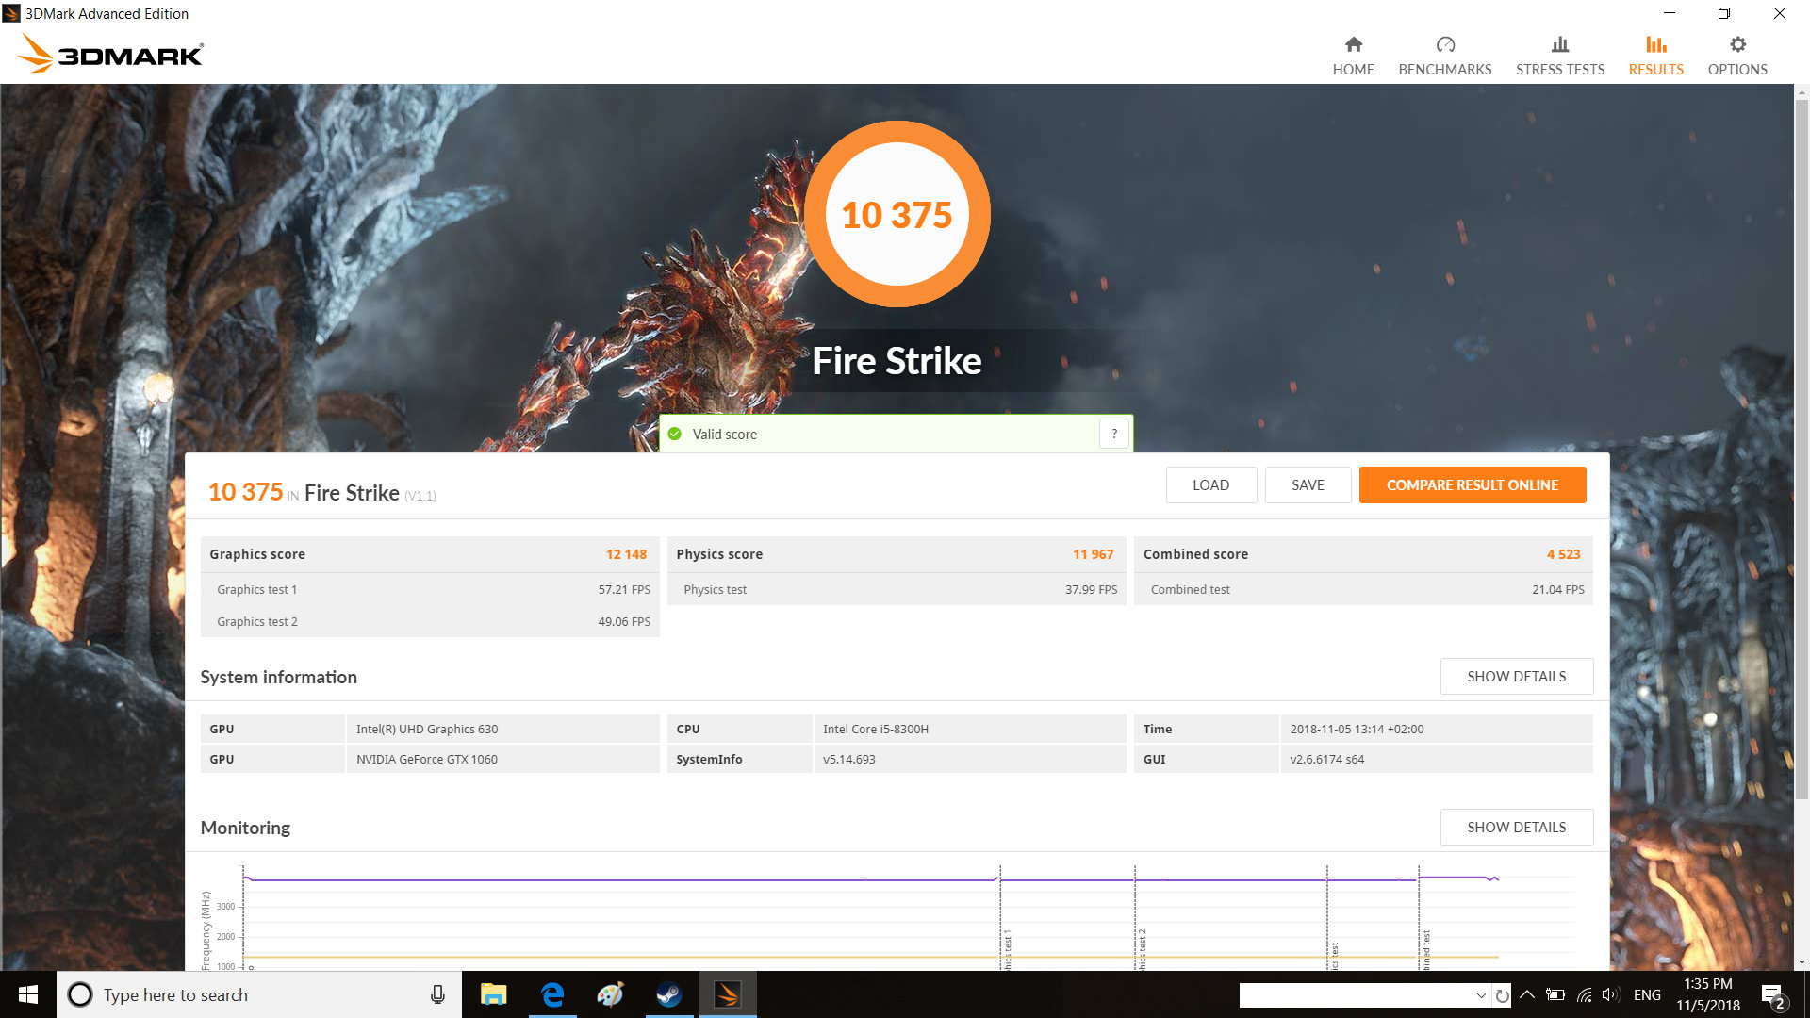Open the OPTIONS tab
This screenshot has width=1810, height=1018.
click(1736, 56)
